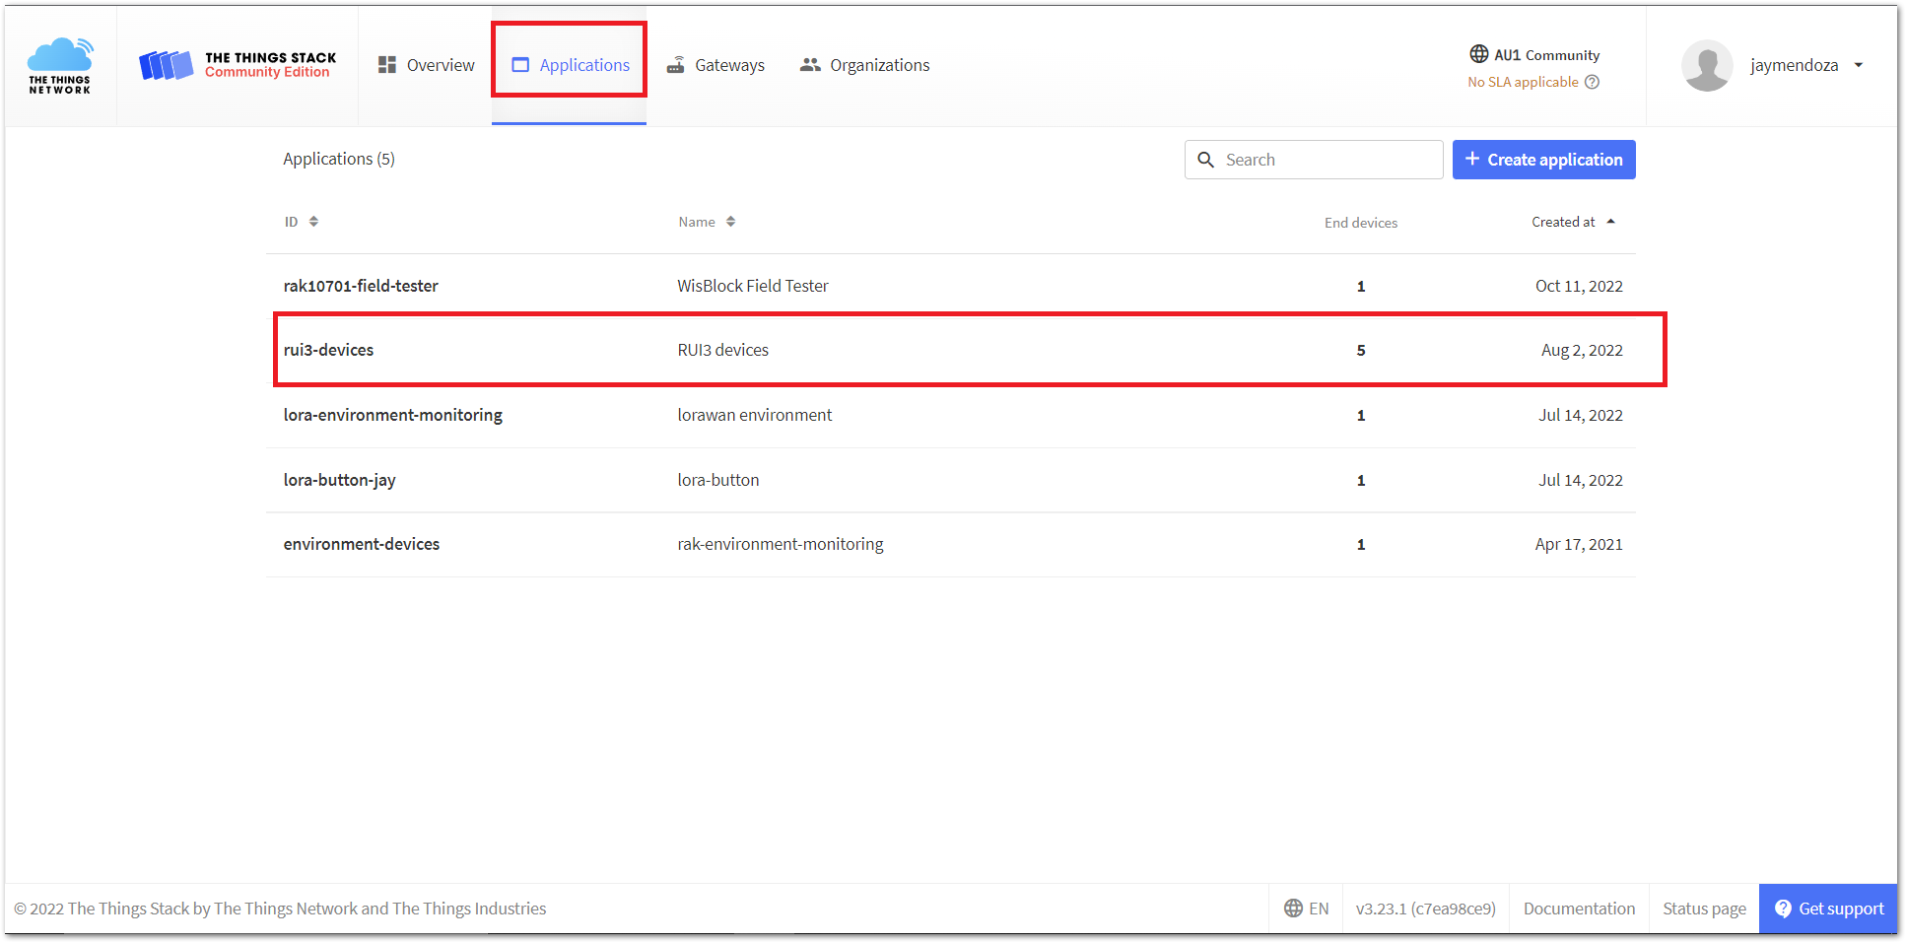The width and height of the screenshot is (1906, 943).
Task: Click the help icon beside No SLA applicable
Action: pyautogui.click(x=1592, y=82)
